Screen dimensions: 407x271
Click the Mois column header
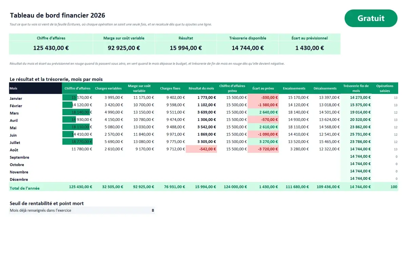[x=35, y=88]
